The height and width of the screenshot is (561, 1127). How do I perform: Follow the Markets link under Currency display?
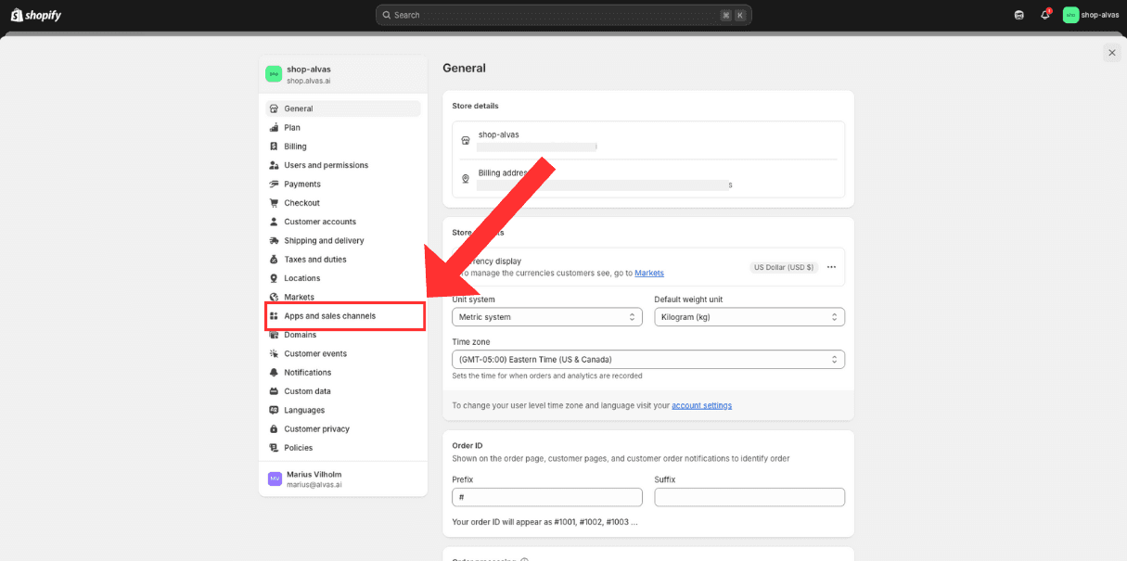(x=649, y=273)
